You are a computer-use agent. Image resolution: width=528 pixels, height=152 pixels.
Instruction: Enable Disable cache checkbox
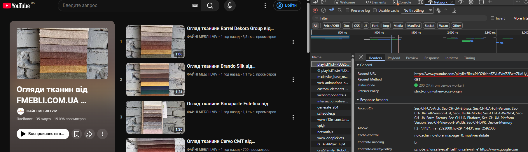(x=375, y=10)
